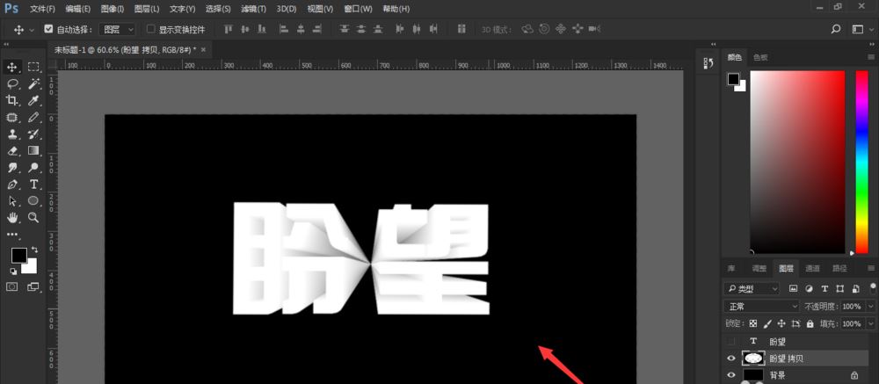Open the workspace switcher dropdown
Image resolution: width=879 pixels, height=384 pixels.
point(860,29)
